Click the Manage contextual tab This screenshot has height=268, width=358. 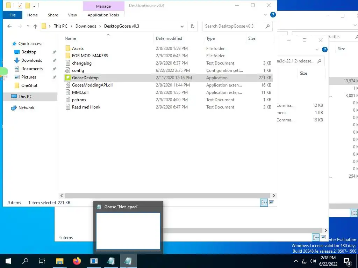pos(103,6)
